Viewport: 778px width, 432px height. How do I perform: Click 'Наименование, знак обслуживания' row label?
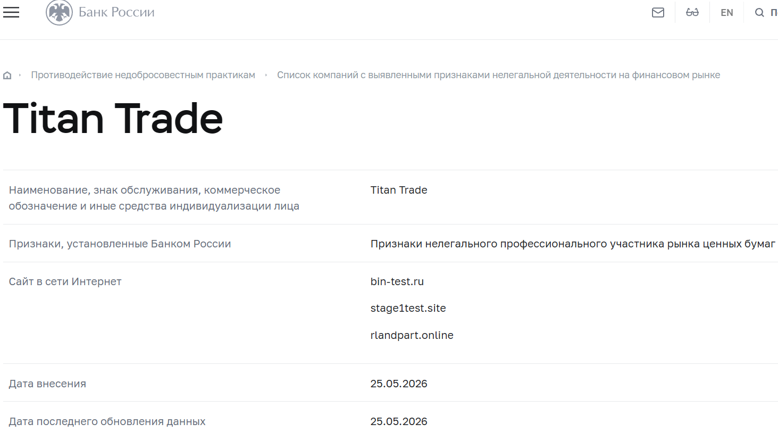(154, 198)
